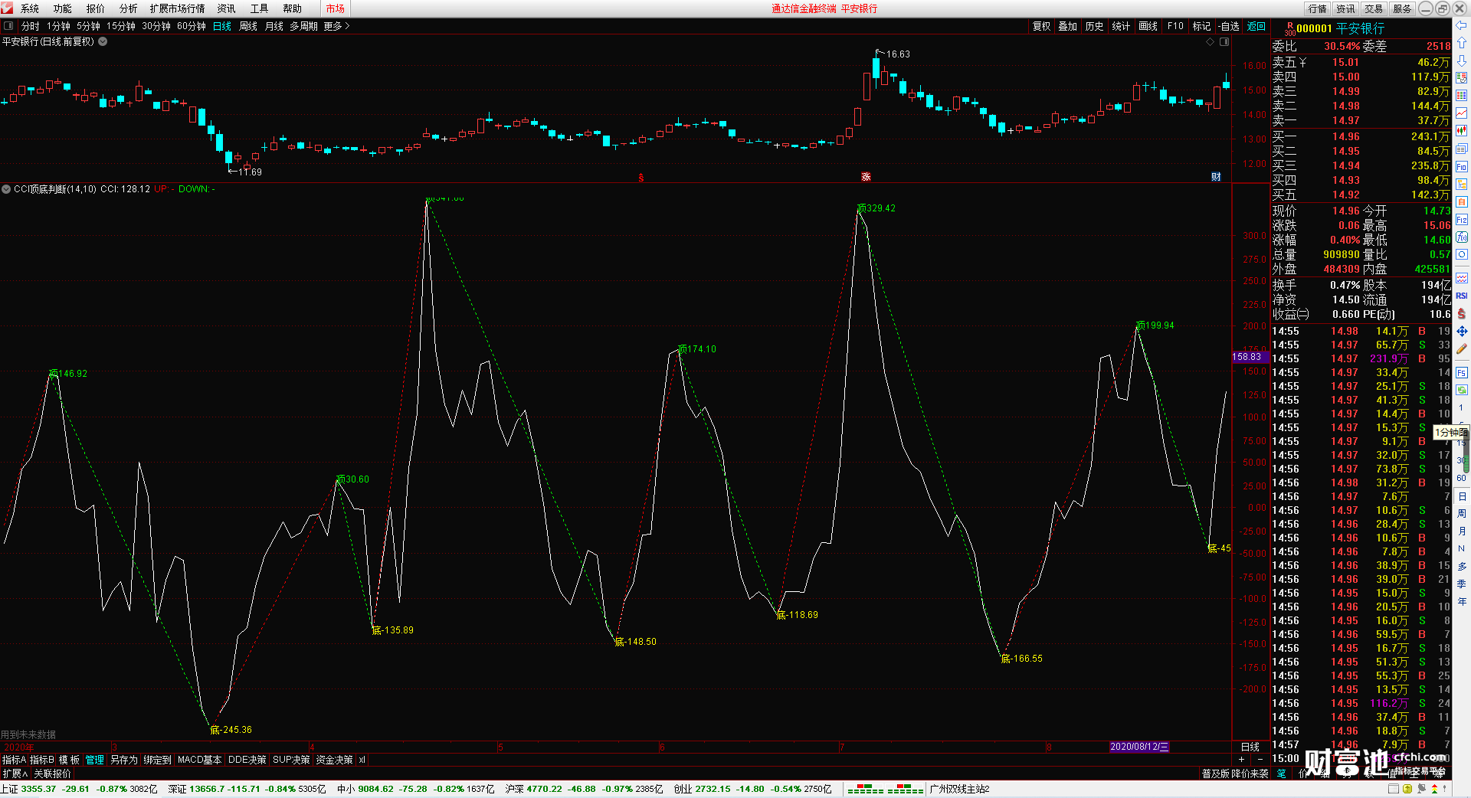Click the up-arrow previous stock icon
The width and height of the screenshot is (1471, 798).
[x=1462, y=42]
